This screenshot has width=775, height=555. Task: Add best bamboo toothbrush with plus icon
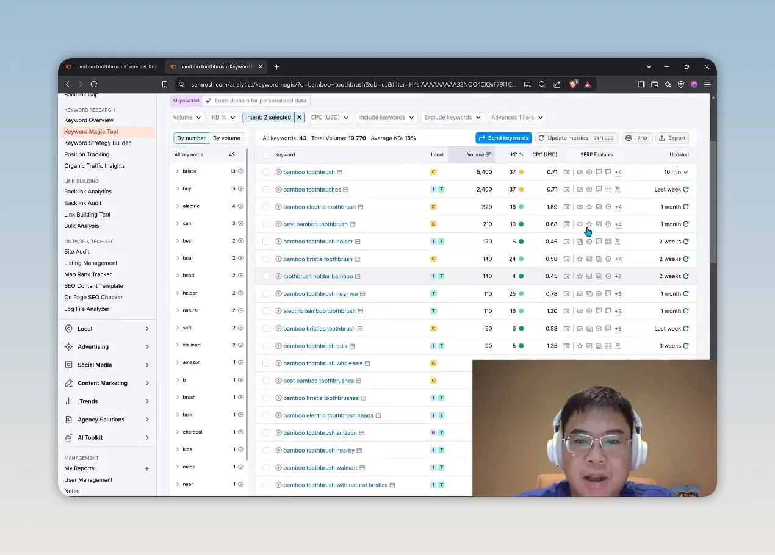[278, 224]
